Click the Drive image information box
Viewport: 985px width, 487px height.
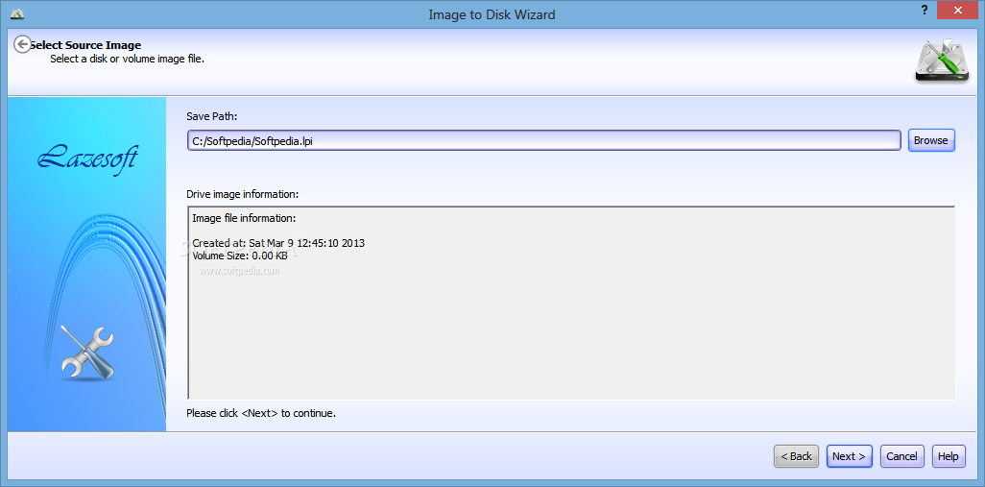[x=571, y=303]
